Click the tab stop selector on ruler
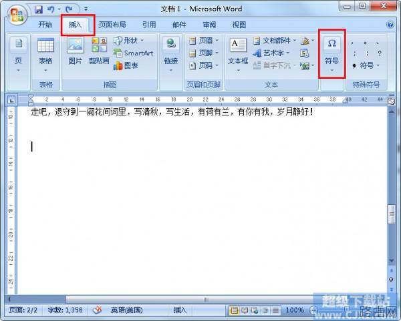The height and width of the screenshot is (321, 401). 11,100
